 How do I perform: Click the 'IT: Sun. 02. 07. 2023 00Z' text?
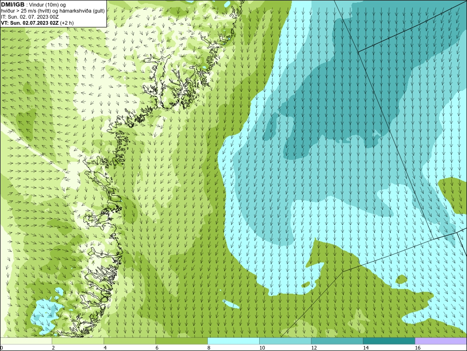(30, 17)
